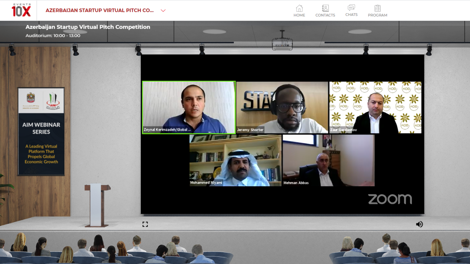Open the AZERBAIJAN STARTUP VIRTUAL PITCH event selector
The width and height of the screenshot is (470, 264).
click(x=100, y=11)
